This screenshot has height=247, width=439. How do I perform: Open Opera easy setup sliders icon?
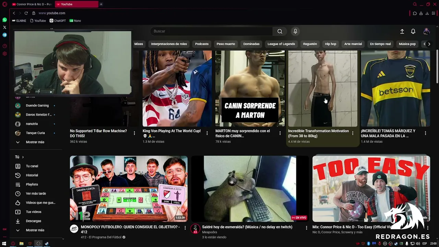click(434, 13)
